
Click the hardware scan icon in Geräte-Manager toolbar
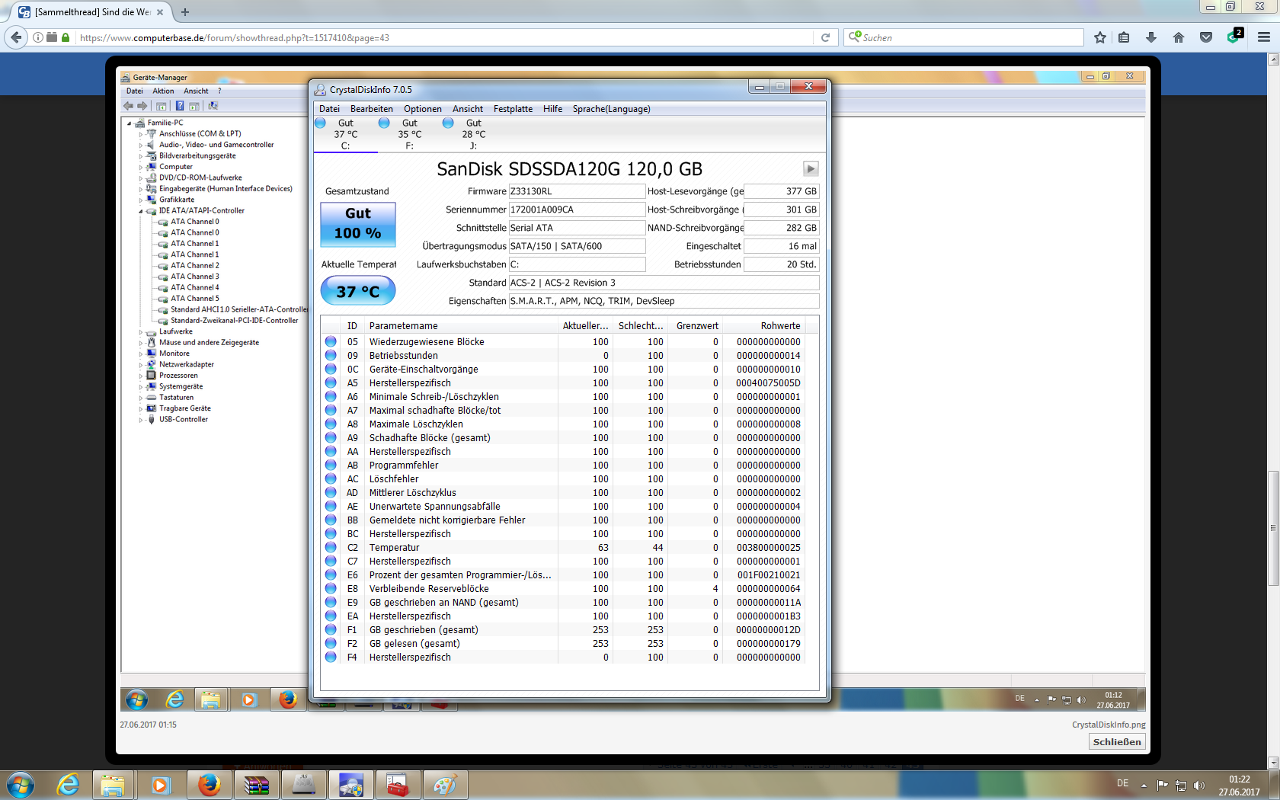pos(213,106)
